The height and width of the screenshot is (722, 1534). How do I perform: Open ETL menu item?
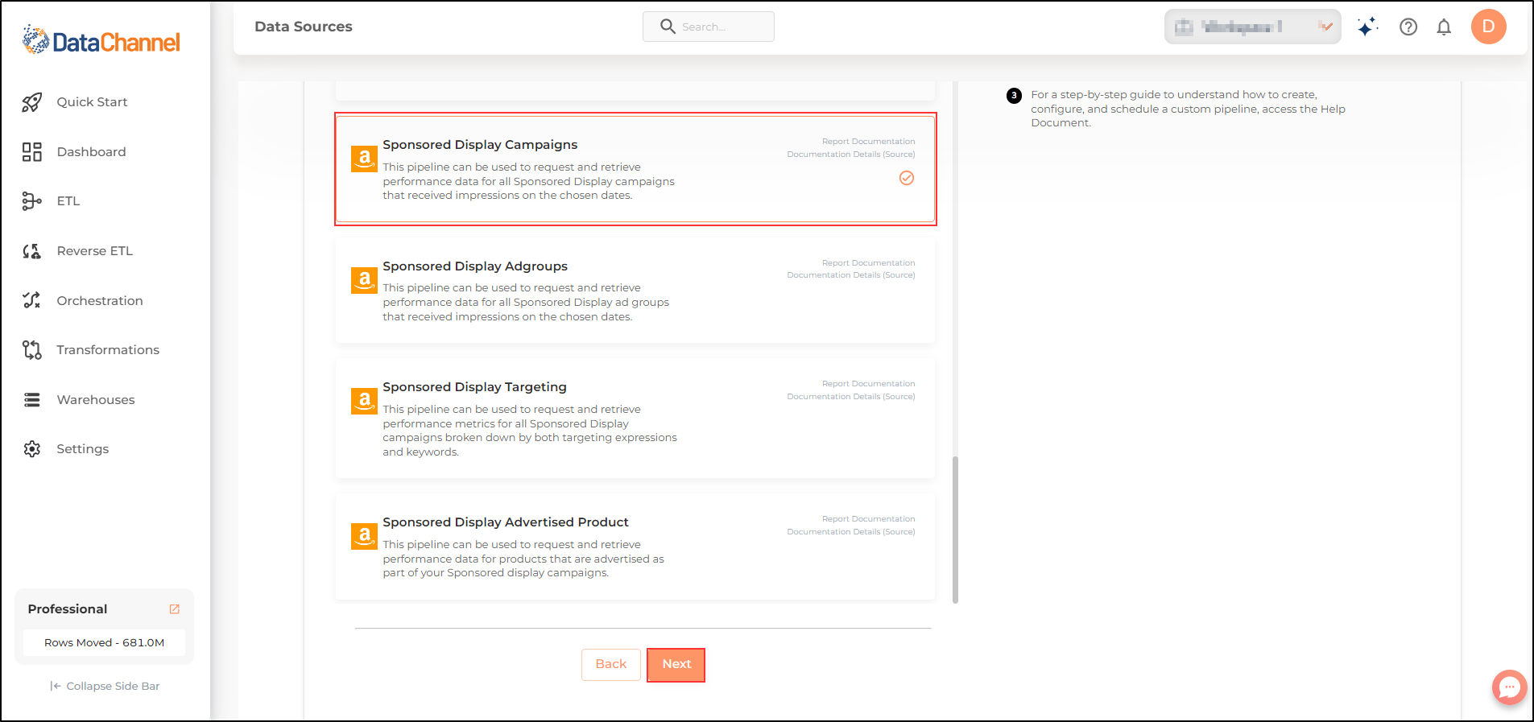click(x=68, y=201)
